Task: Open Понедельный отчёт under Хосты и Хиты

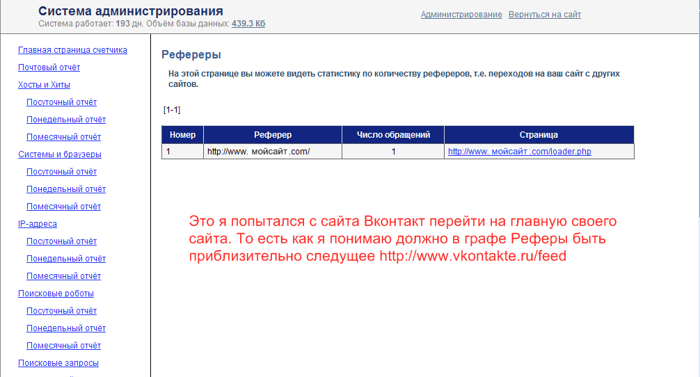Action: click(x=65, y=120)
